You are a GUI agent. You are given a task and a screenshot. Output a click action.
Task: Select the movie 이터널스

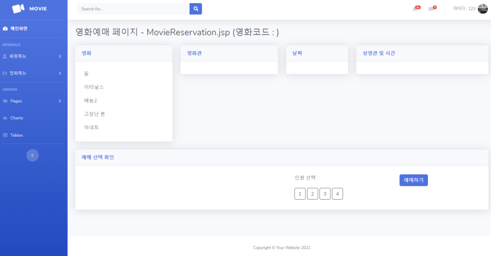pos(94,87)
